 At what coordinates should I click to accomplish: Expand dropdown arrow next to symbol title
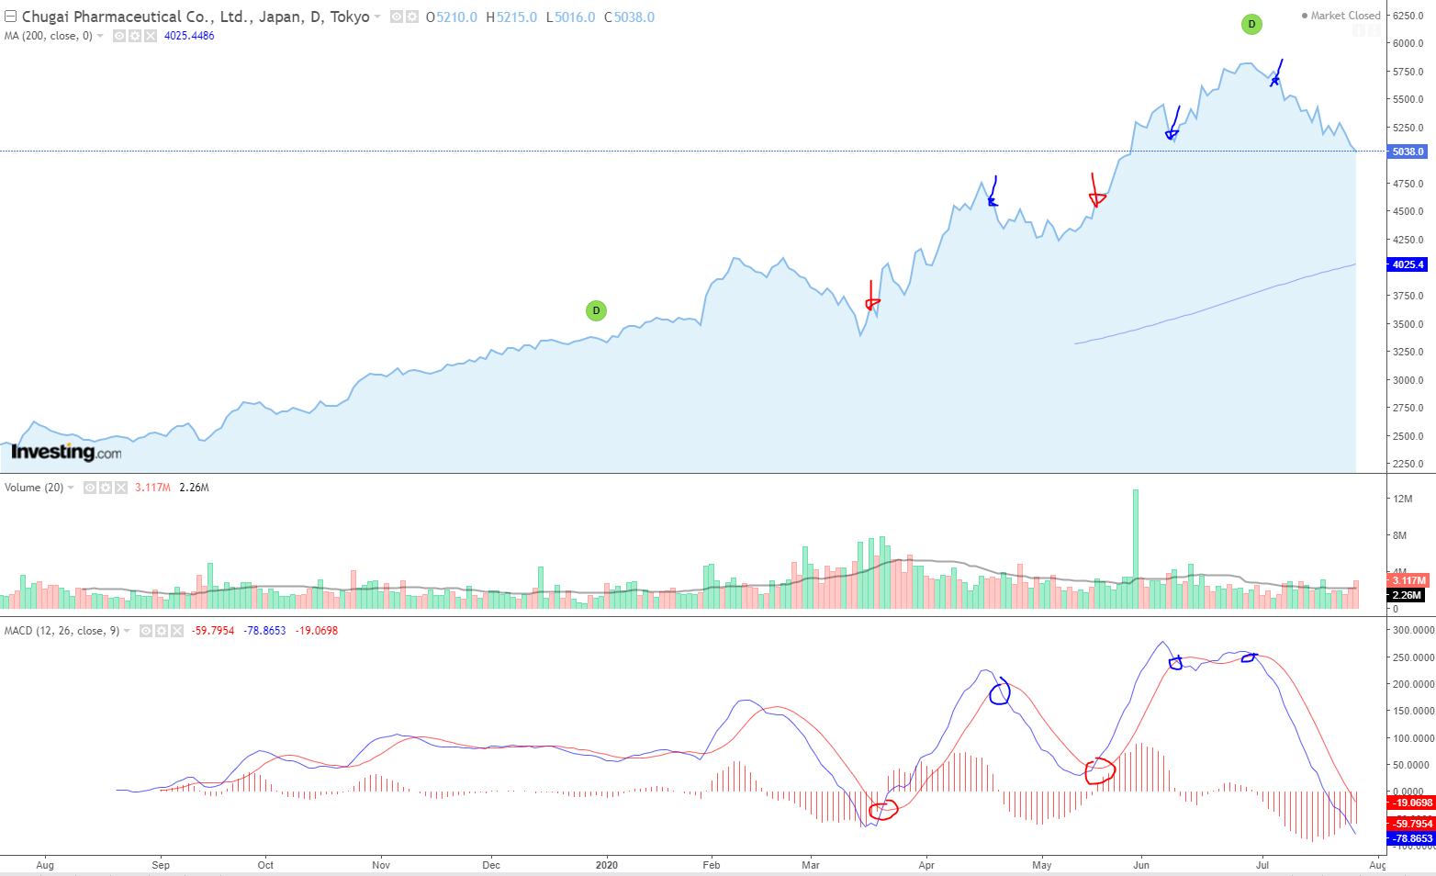click(377, 17)
